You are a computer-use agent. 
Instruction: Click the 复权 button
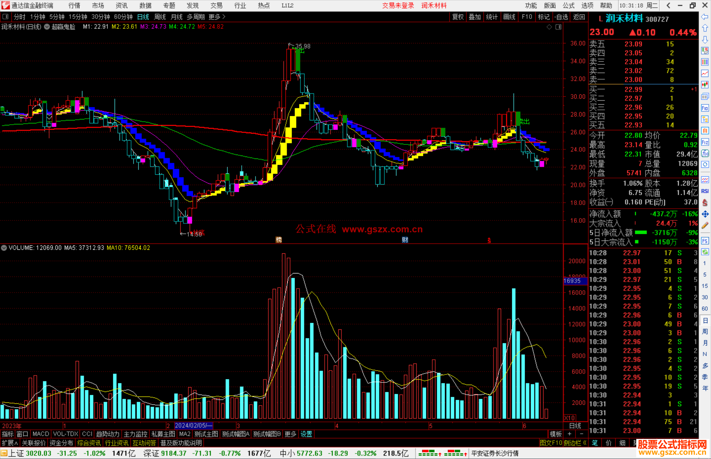click(x=458, y=17)
